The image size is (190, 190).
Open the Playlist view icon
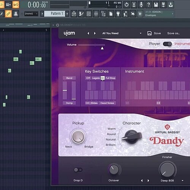pyautogui.click(x=74, y=14)
